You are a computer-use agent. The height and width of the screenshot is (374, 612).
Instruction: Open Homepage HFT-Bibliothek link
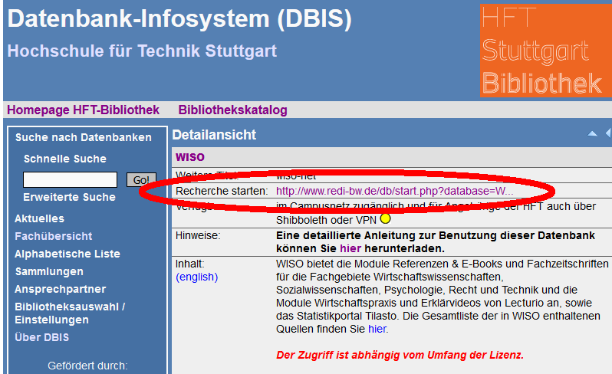coord(83,110)
